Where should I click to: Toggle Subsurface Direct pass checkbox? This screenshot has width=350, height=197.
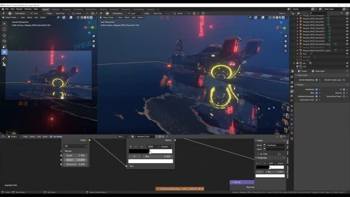pyautogui.click(x=344, y=96)
